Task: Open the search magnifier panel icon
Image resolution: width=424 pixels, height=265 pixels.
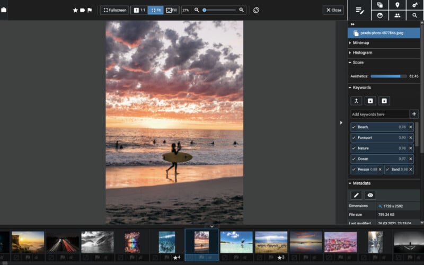Action: click(415, 15)
